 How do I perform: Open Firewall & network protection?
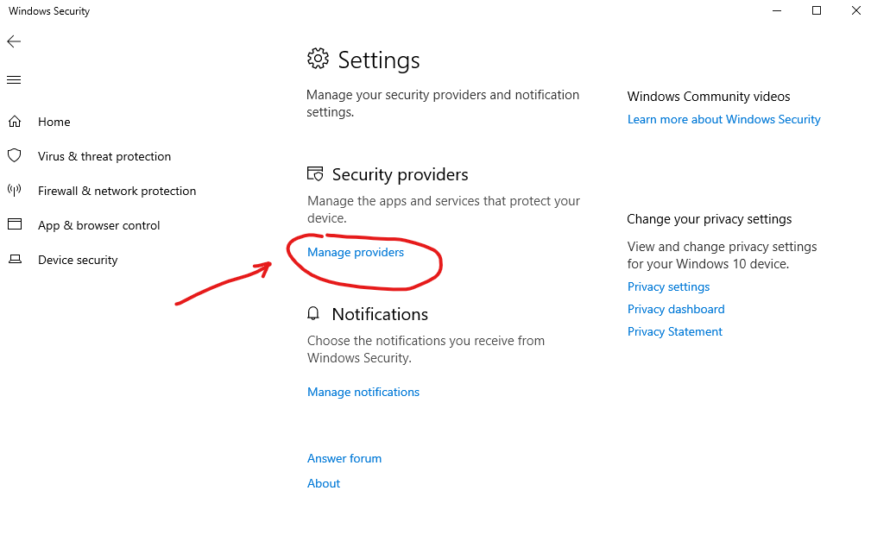[x=117, y=191]
